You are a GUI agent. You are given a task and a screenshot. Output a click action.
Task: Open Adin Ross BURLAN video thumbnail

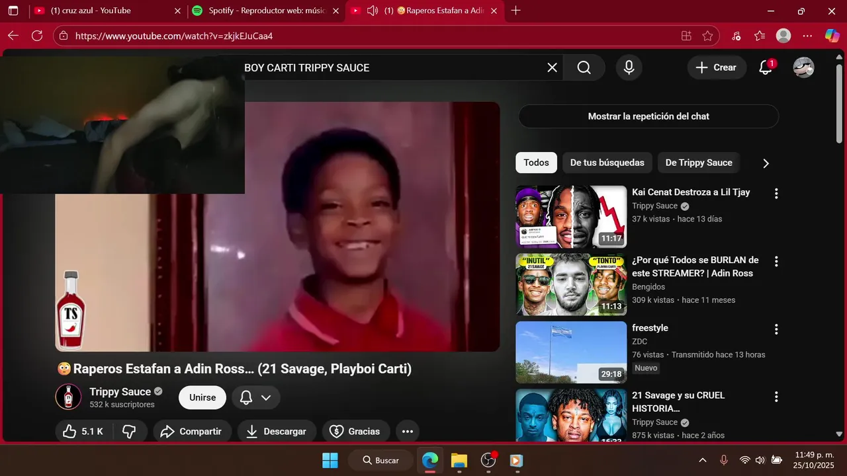point(571,284)
